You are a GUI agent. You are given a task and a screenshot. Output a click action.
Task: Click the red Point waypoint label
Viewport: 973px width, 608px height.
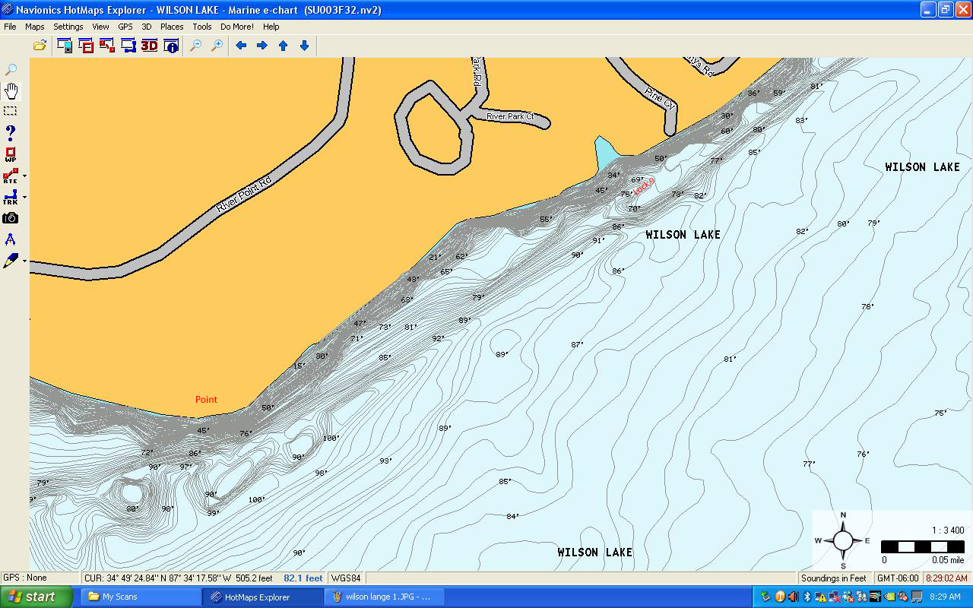click(x=206, y=399)
